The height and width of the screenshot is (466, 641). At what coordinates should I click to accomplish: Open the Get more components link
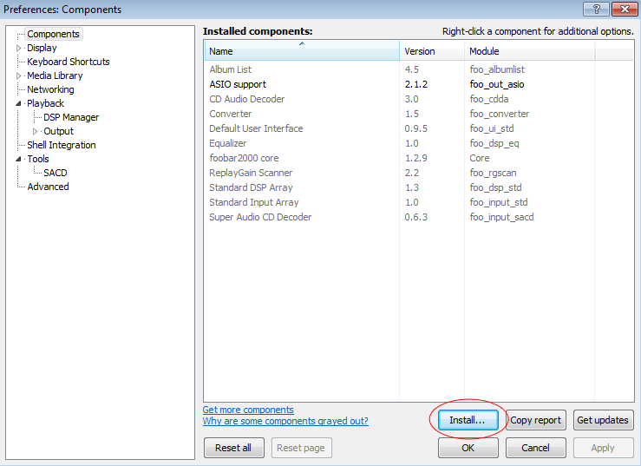click(x=248, y=410)
